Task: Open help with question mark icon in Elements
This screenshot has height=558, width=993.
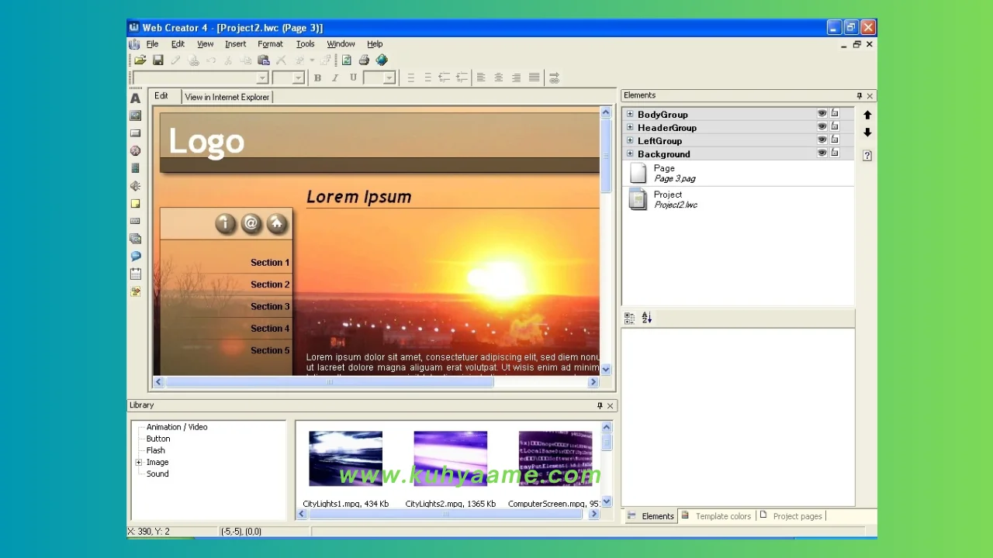Action: click(x=867, y=155)
